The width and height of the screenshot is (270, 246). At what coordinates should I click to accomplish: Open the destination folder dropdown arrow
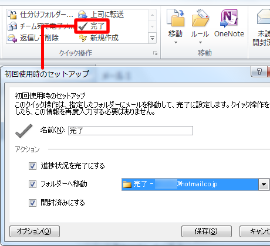pyautogui.click(x=264, y=184)
